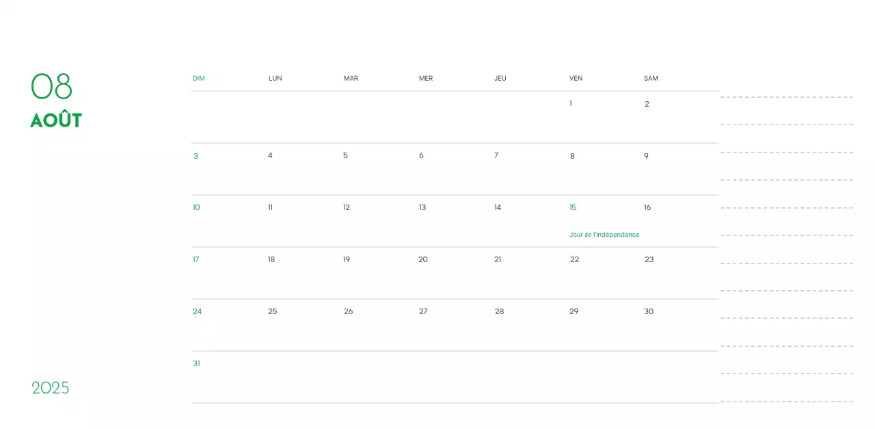Click Sunday the 24th
The width and height of the screenshot is (875, 429).
(x=197, y=311)
